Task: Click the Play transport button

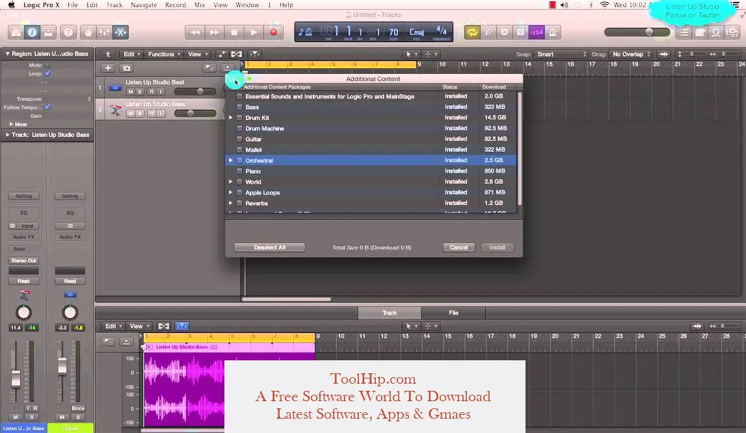Action: click(254, 32)
